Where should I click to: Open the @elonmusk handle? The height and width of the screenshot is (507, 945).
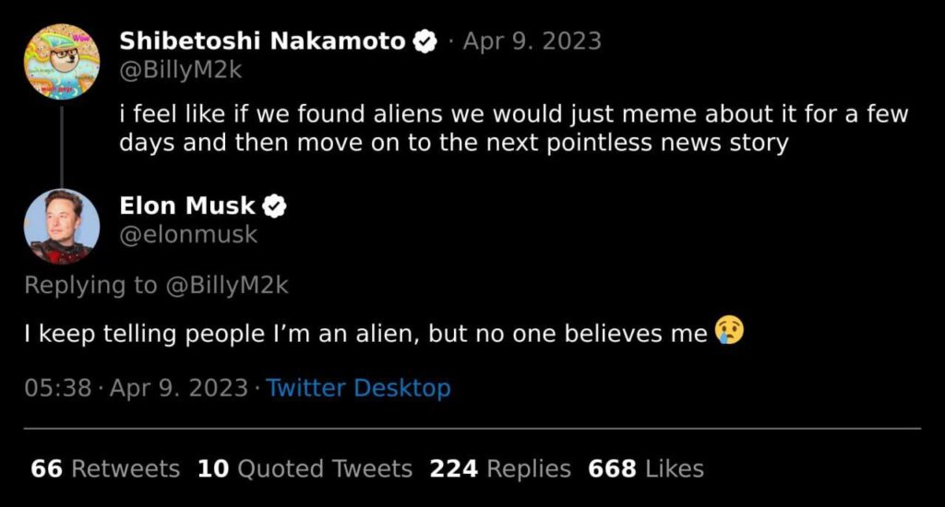(188, 235)
